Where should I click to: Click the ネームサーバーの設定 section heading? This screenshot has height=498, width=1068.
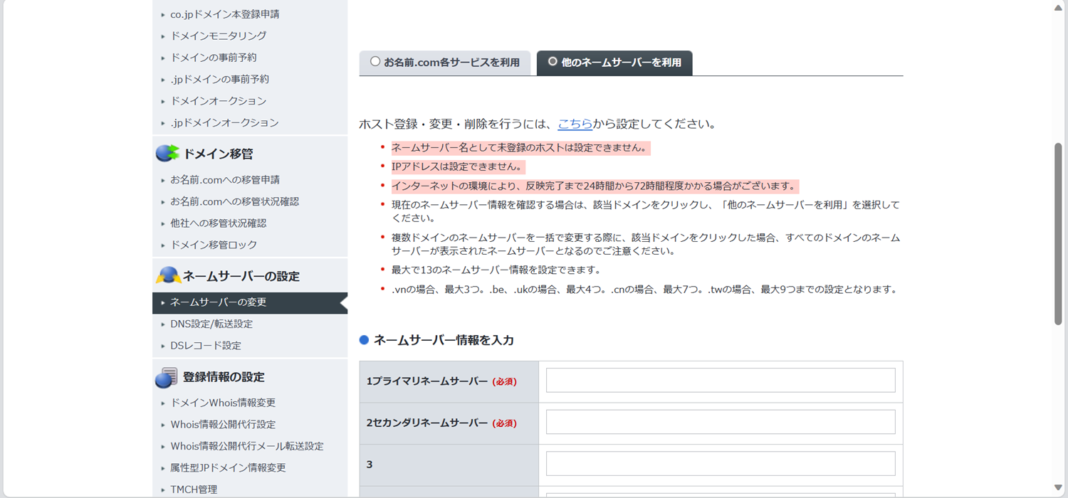pyautogui.click(x=241, y=276)
